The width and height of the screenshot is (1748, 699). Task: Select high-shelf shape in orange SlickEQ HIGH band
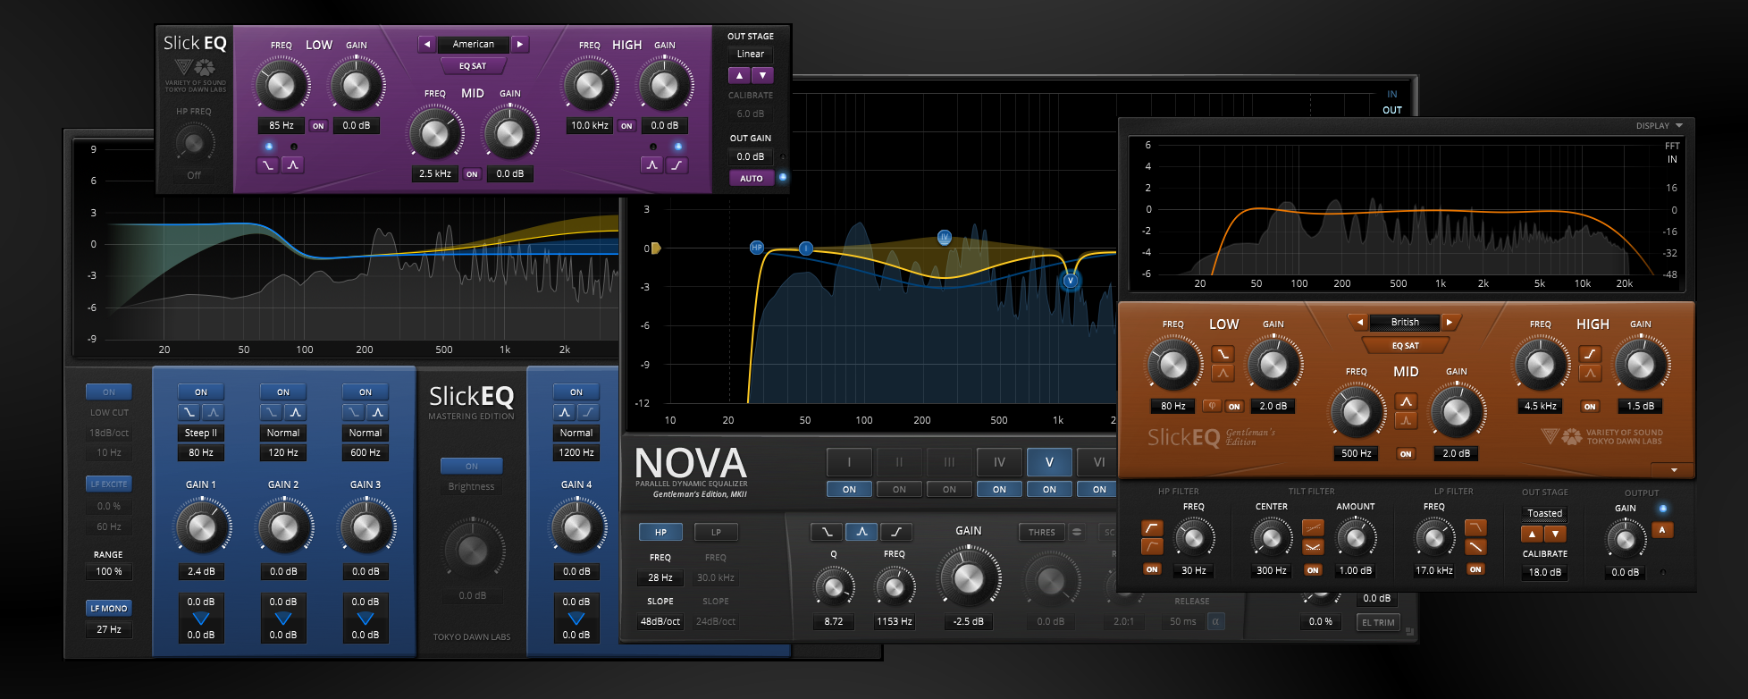[x=1590, y=354]
